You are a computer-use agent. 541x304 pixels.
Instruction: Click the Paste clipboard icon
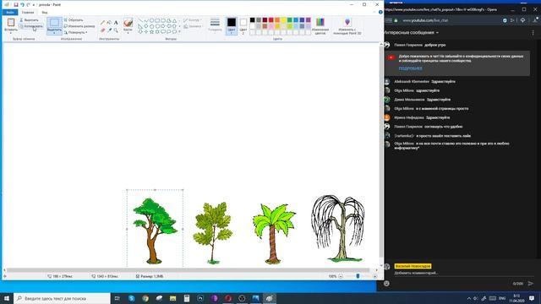pyautogui.click(x=11, y=23)
